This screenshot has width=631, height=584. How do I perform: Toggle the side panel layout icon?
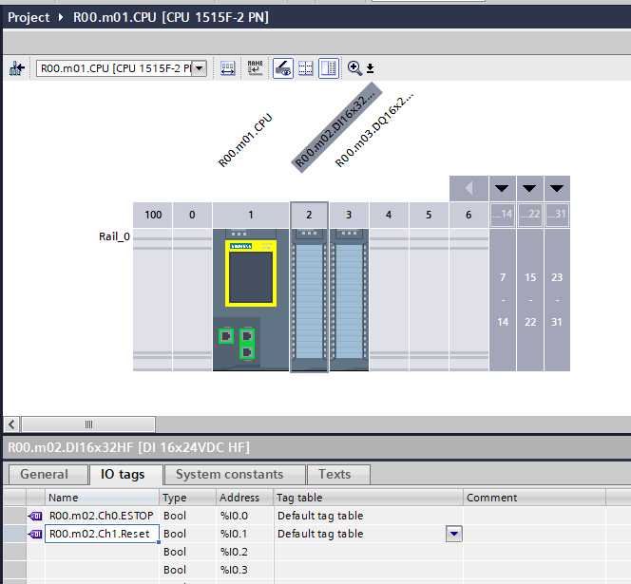pos(329,68)
